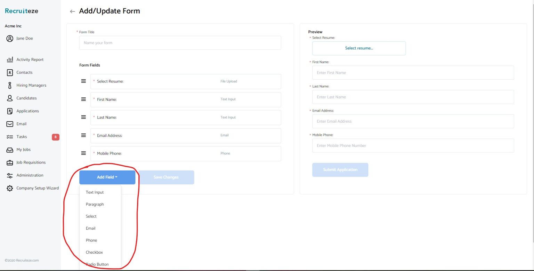This screenshot has width=534, height=271.
Task: Click the Select resume upload link
Action: coord(359,48)
